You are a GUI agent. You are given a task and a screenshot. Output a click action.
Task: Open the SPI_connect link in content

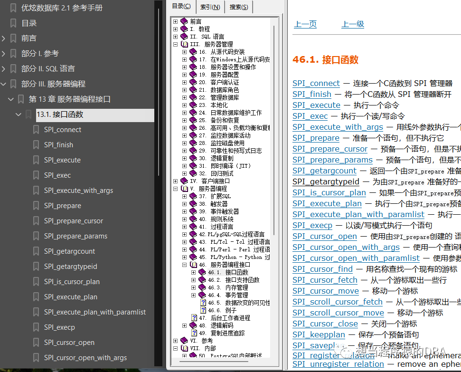click(x=316, y=83)
